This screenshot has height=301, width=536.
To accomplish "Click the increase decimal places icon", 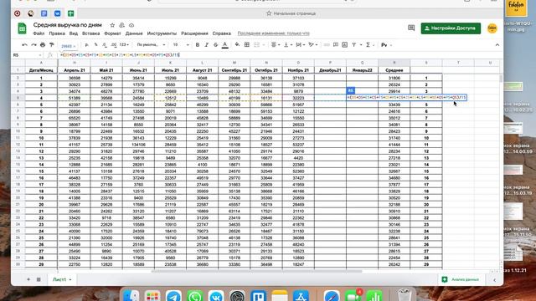I will [114, 44].
